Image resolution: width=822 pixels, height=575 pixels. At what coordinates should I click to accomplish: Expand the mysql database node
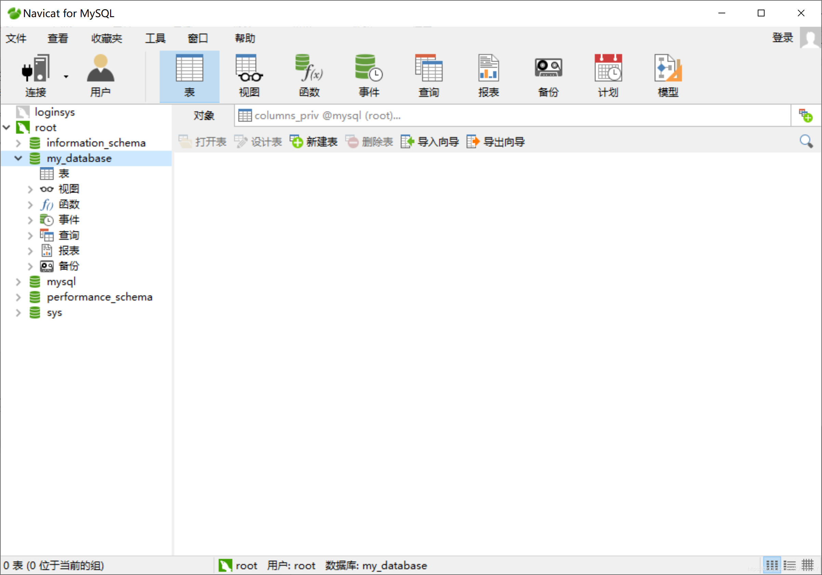click(x=18, y=282)
